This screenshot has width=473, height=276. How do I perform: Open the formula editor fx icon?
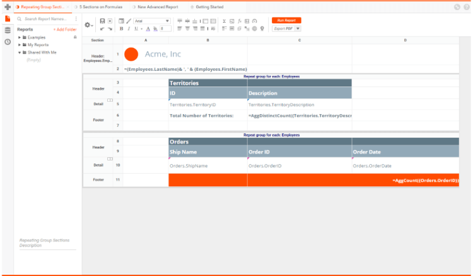240,21
